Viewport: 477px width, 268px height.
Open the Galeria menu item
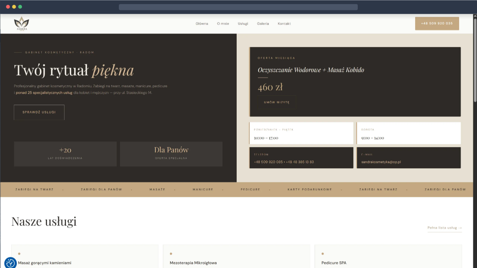point(263,23)
